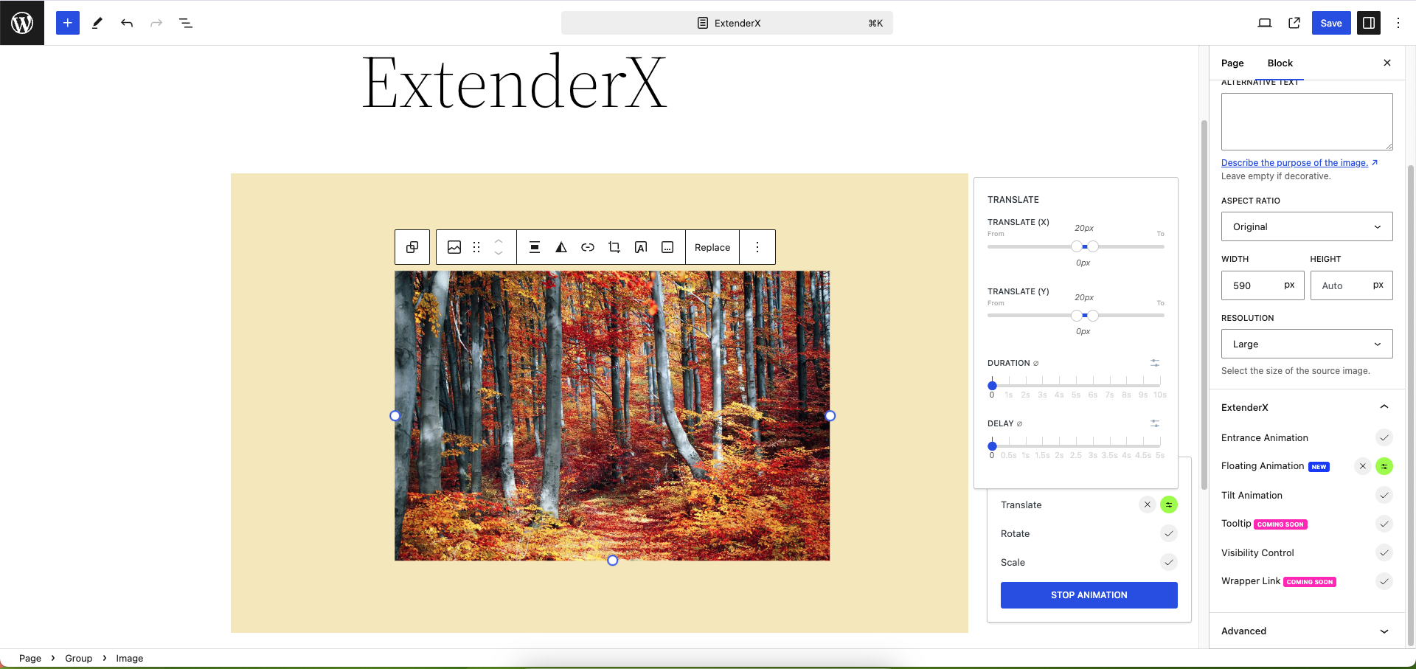This screenshot has height=669, width=1416.
Task: Click the WordPress logo icon
Action: (x=22, y=23)
